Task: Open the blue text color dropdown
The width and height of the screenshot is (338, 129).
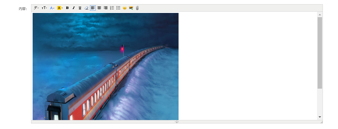Action: pos(52,8)
